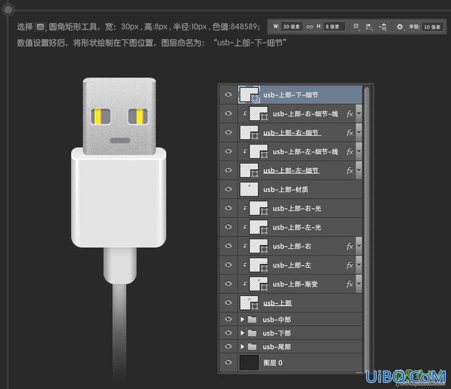Select thumbnail of 图层 0

pyautogui.click(x=249, y=362)
